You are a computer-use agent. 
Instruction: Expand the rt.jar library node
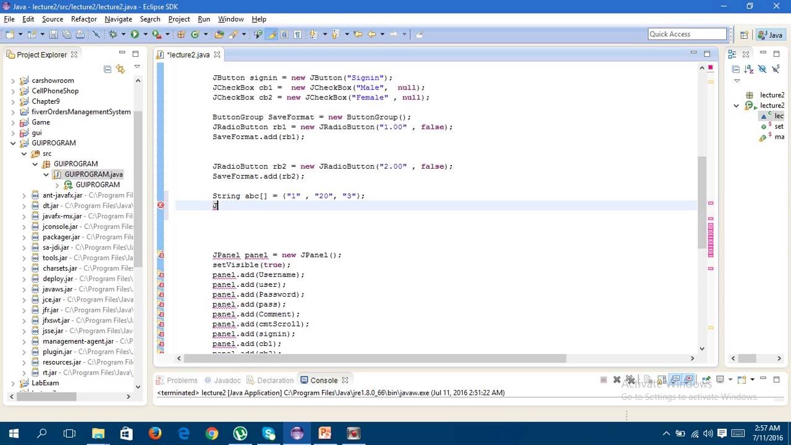coord(24,373)
